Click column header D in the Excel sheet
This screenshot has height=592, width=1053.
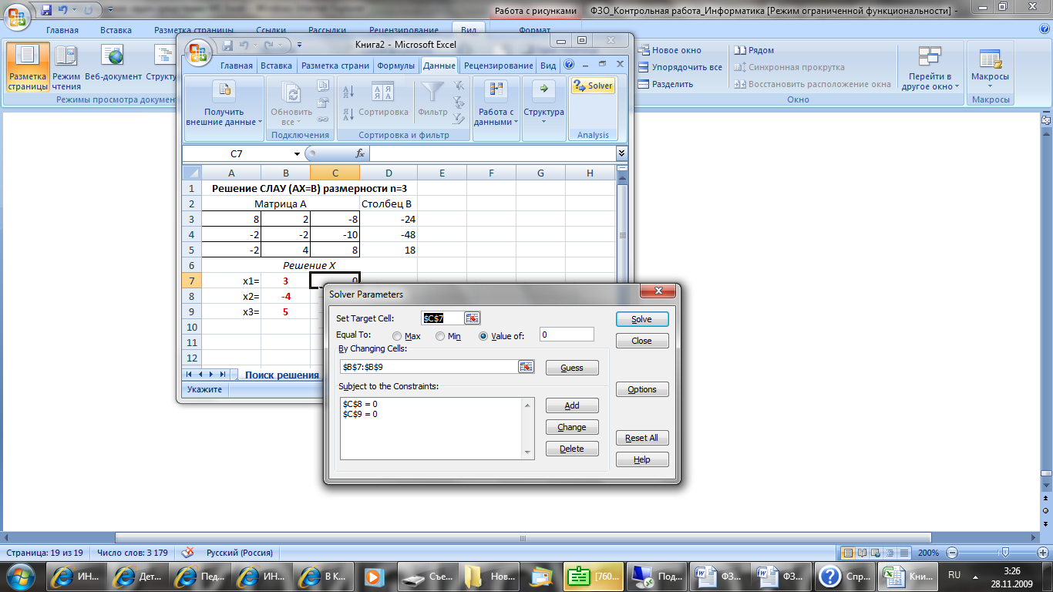coord(389,173)
